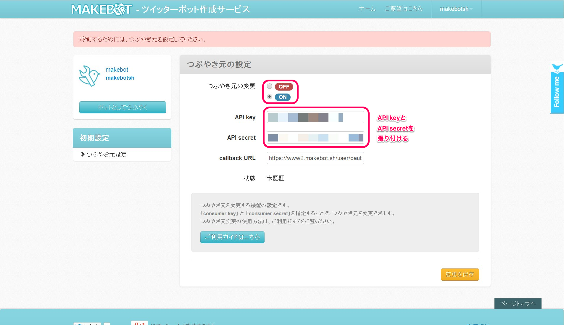Click the red OFF badge label

[x=284, y=86]
